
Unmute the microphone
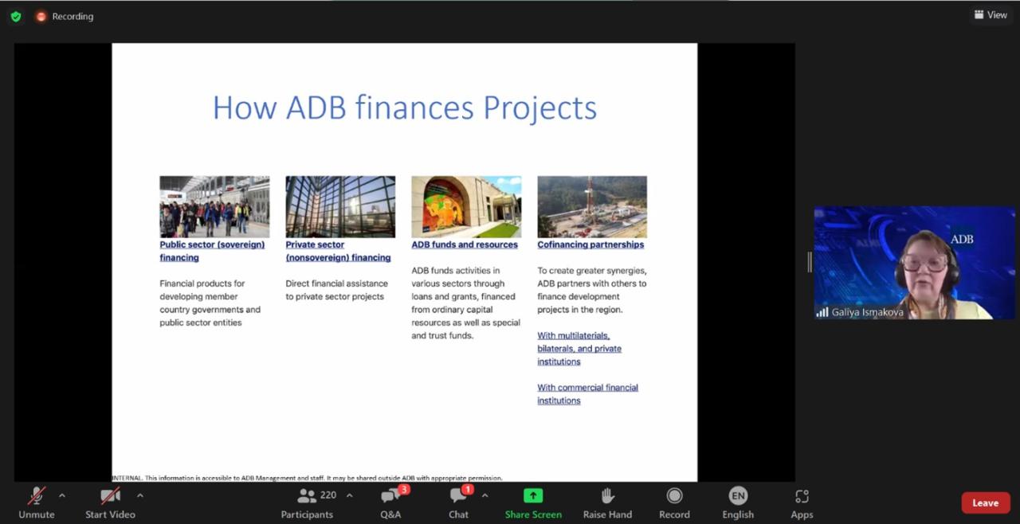(x=37, y=502)
